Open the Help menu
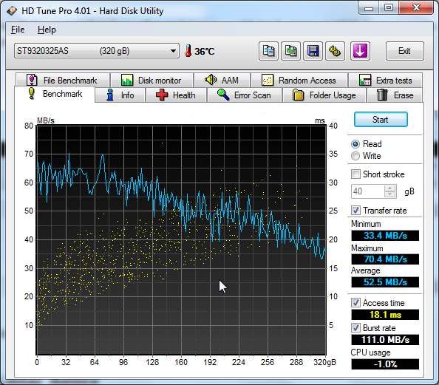Image resolution: width=439 pixels, height=385 pixels. point(47,30)
